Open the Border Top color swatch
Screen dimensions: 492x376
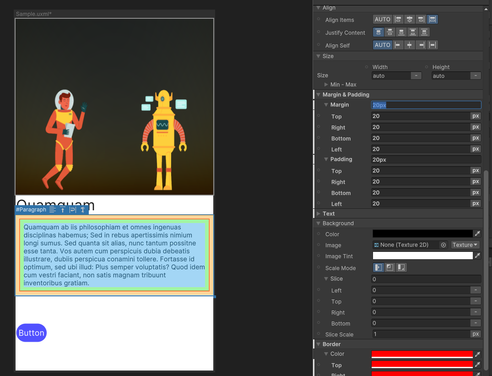pos(422,365)
